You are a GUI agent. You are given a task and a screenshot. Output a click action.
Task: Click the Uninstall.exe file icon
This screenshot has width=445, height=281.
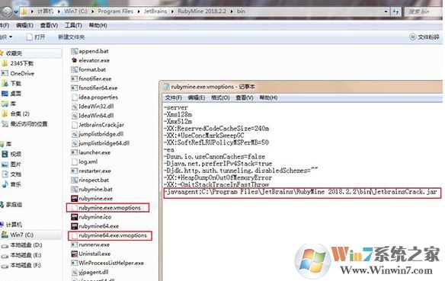75,254
